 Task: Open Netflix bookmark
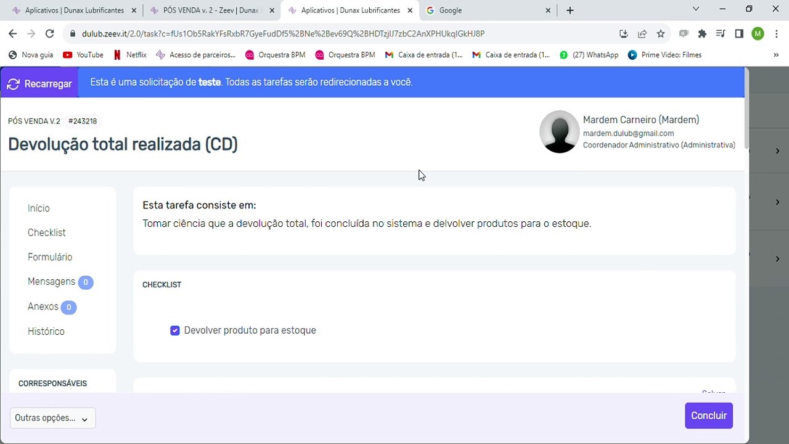coord(130,55)
